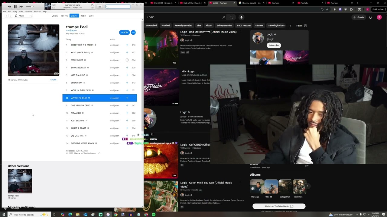Add WATCH YO BACK to library

point(127,98)
